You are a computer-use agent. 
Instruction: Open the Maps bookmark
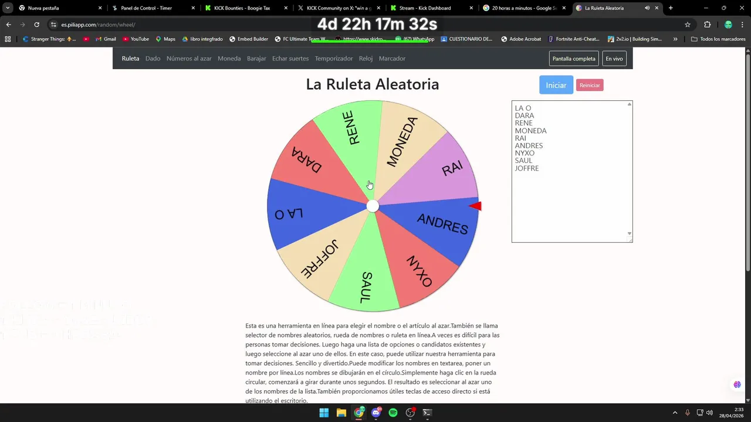(x=165, y=39)
